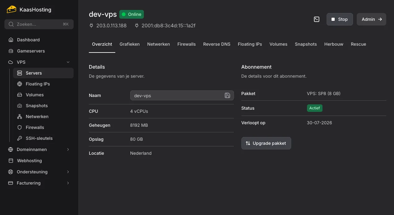
Task: Click the Snapshots camera icon
Action: 20,106
